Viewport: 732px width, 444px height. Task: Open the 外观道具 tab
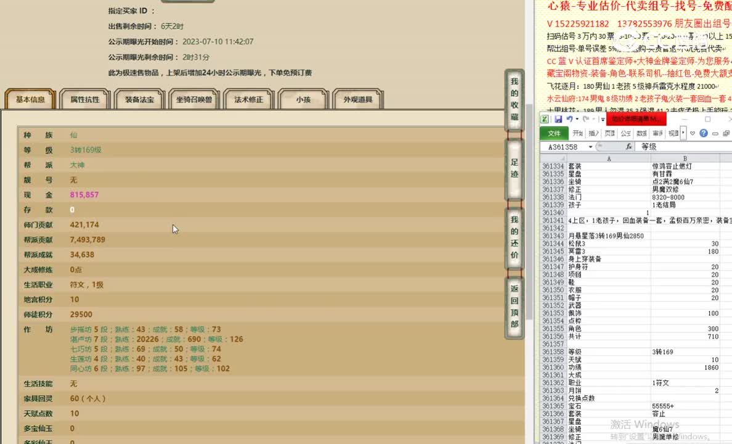click(358, 99)
